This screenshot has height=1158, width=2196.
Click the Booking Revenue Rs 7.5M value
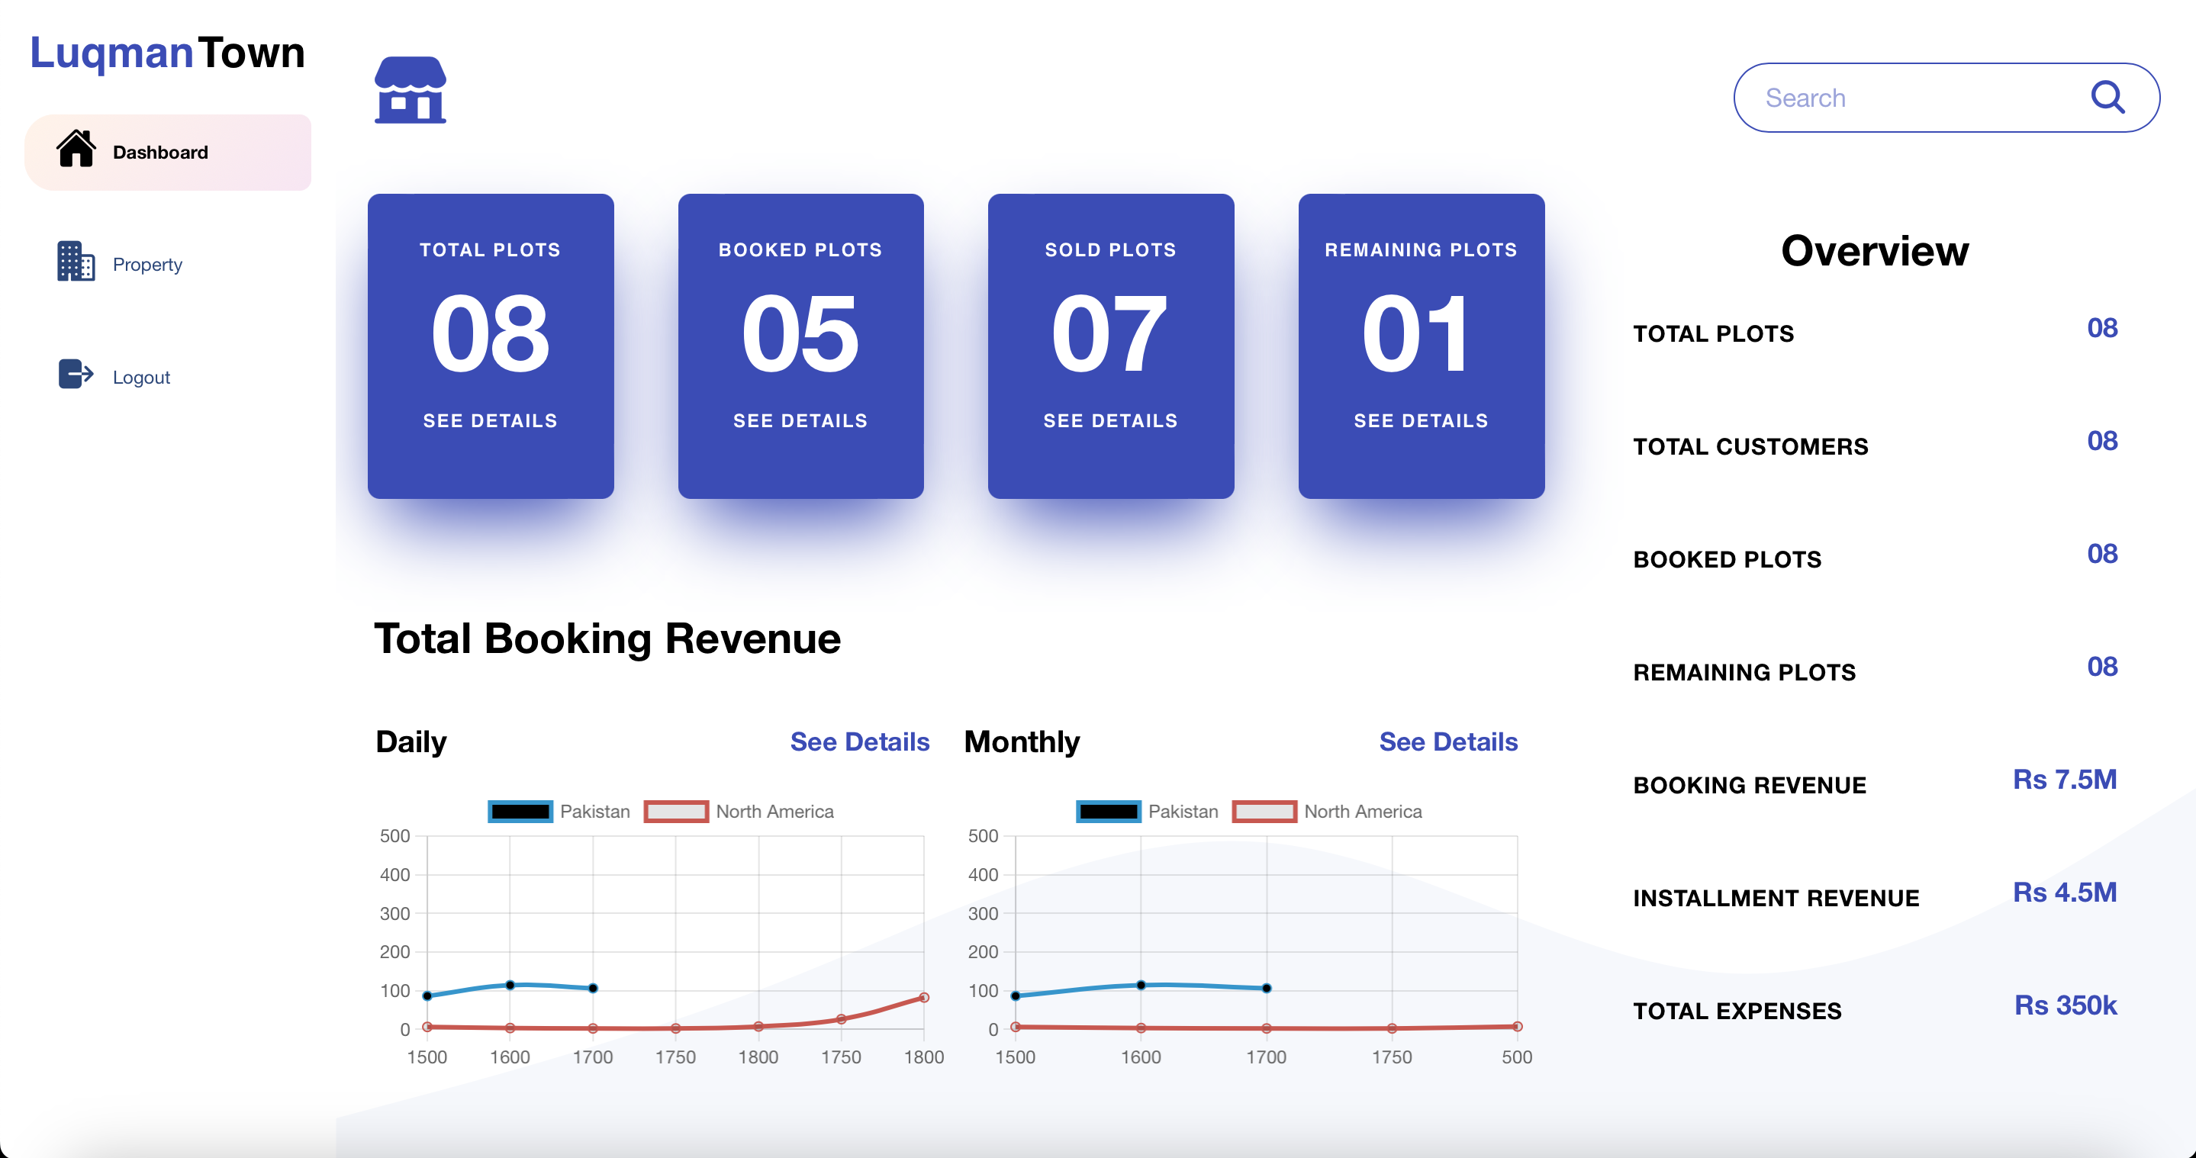2064,780
